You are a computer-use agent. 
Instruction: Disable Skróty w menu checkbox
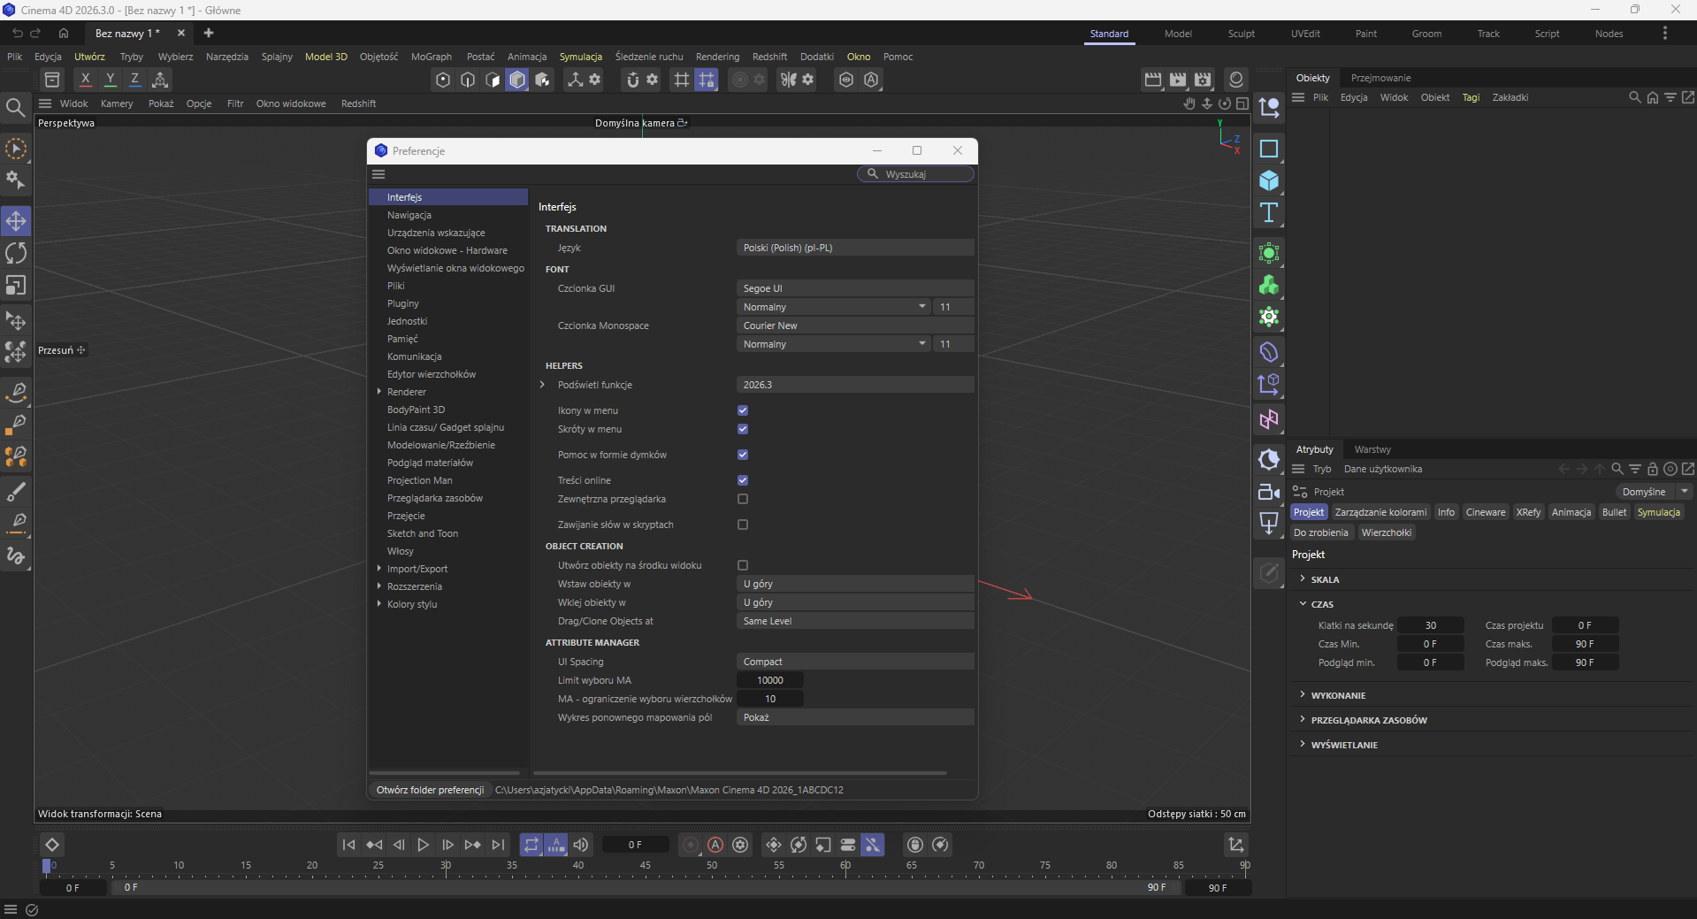743,429
